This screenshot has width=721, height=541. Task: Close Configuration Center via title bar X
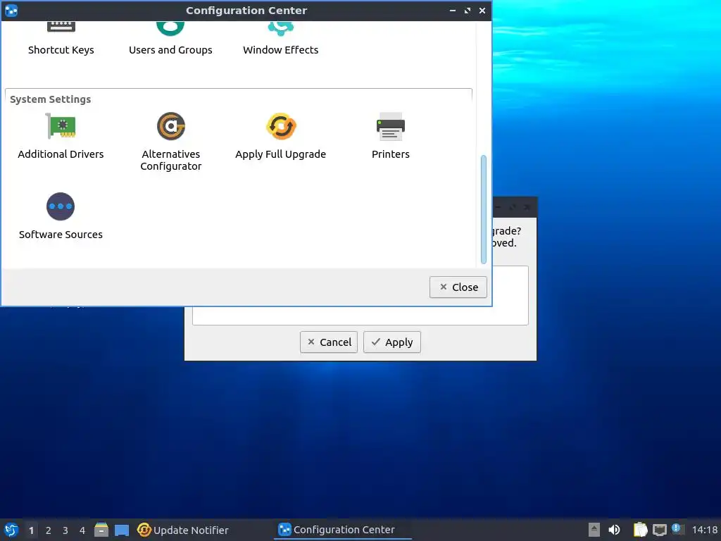coord(482,10)
